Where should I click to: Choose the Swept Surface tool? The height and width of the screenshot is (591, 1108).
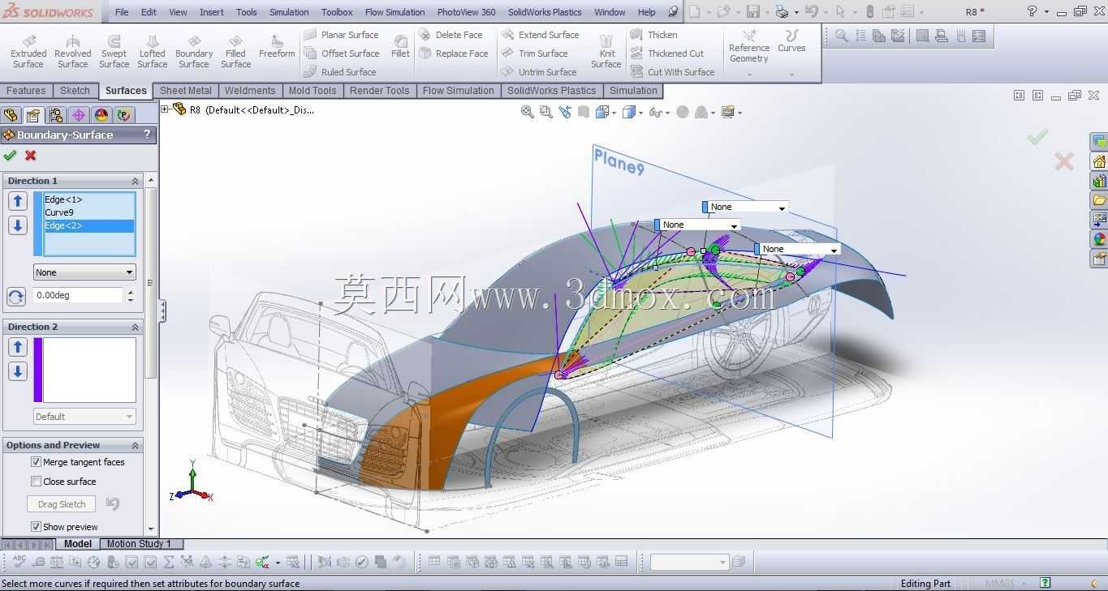point(114,51)
